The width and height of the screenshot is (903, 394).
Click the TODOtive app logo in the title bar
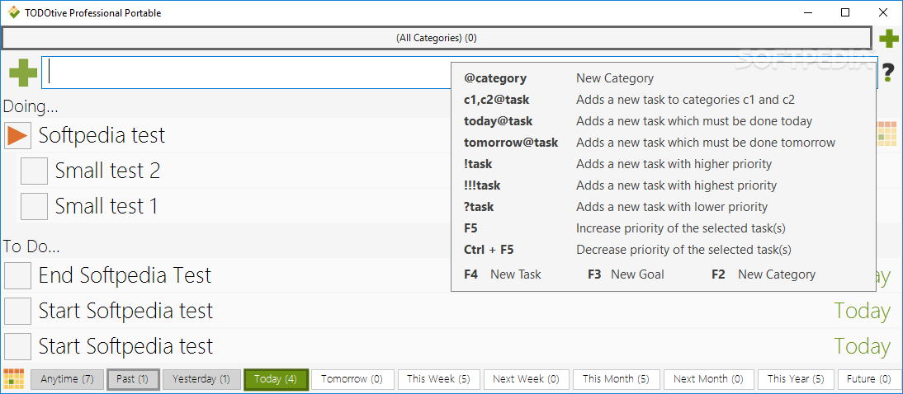pyautogui.click(x=14, y=12)
